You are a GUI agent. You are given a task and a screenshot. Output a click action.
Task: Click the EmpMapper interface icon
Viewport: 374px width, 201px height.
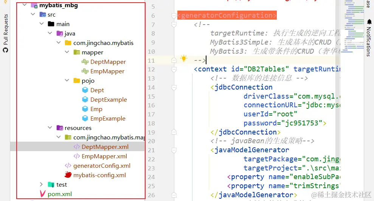pyautogui.click(x=85, y=71)
